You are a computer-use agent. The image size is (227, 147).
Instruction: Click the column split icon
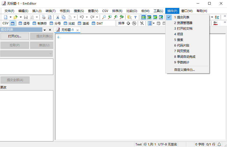point(150,23)
